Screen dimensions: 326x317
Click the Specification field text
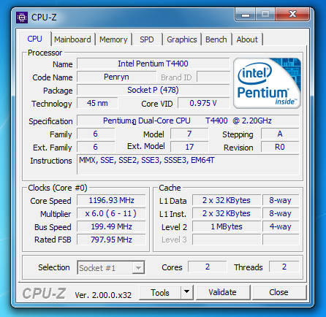(188, 121)
